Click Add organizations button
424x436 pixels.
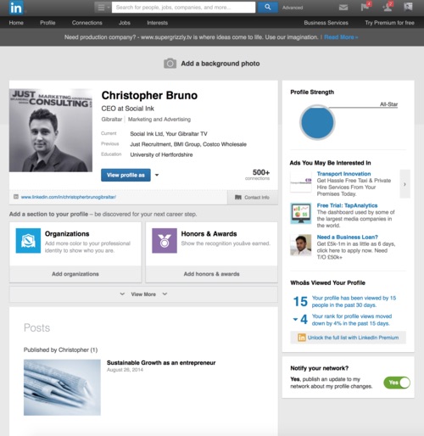[x=75, y=274]
